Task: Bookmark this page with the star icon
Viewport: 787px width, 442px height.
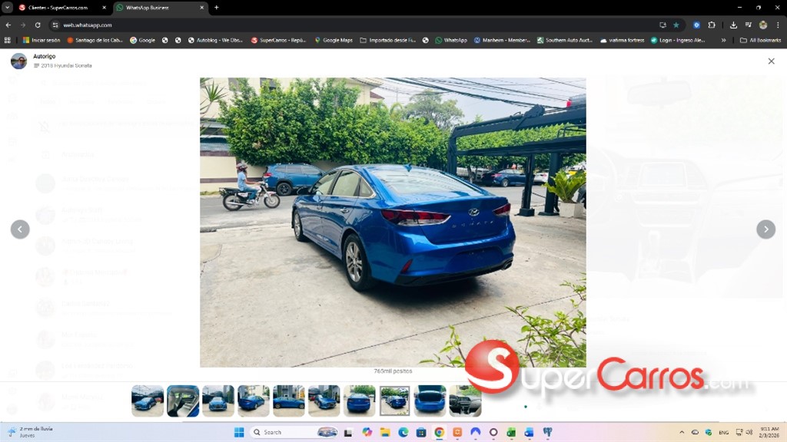Action: point(676,25)
